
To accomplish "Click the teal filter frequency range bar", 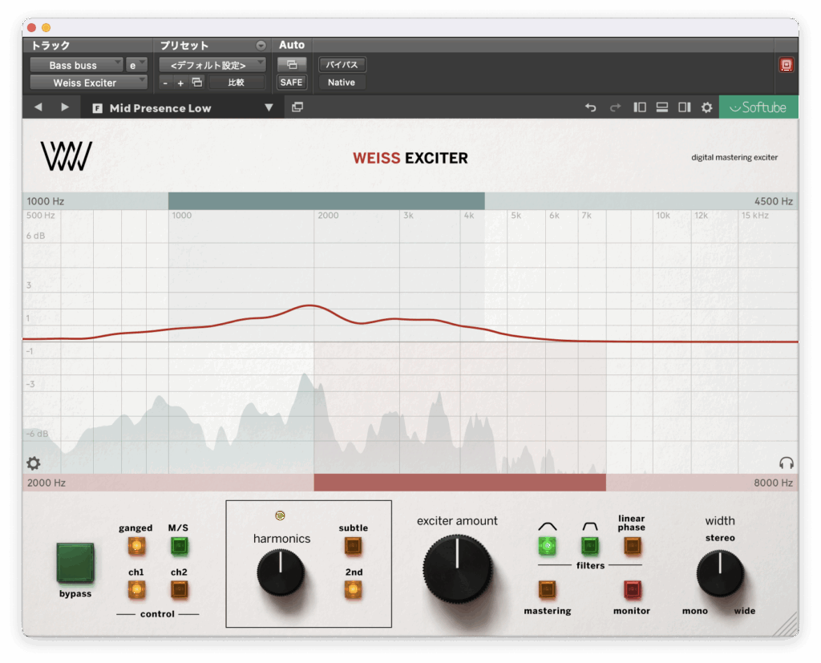I will tap(326, 201).
